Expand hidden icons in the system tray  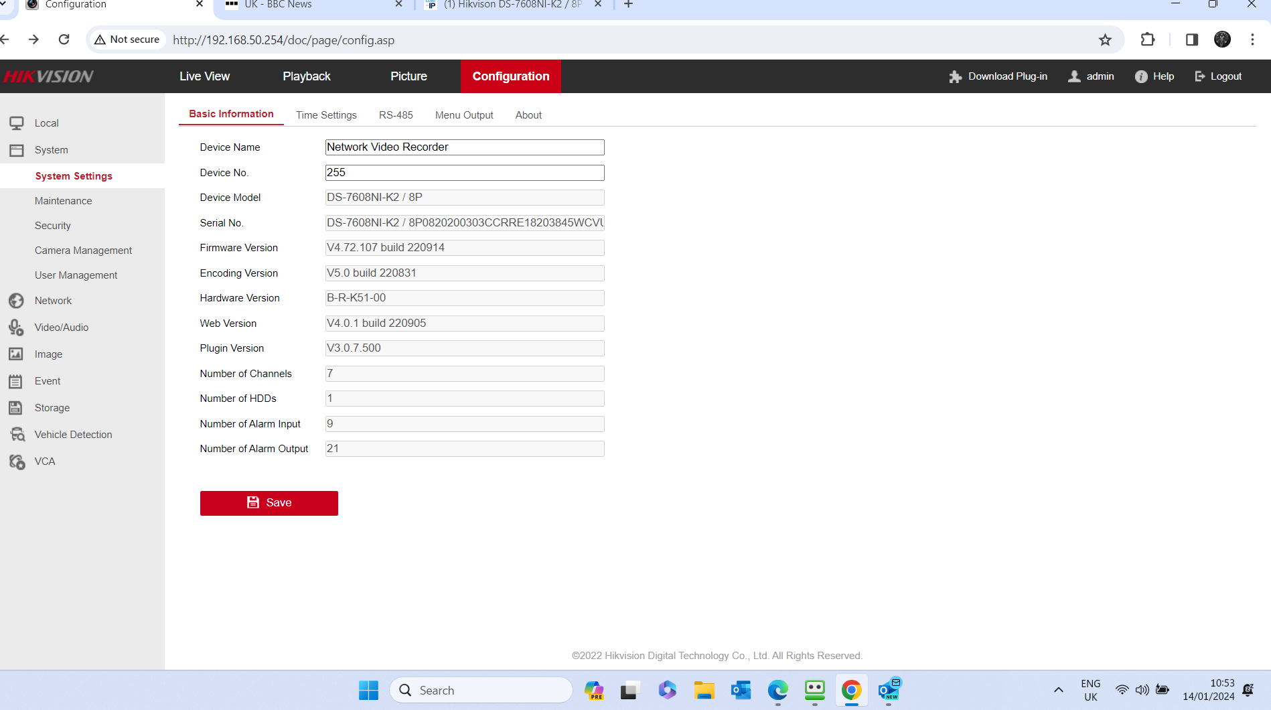point(1058,690)
